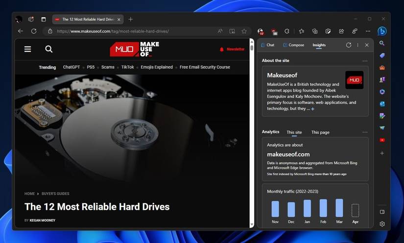
Task: Click the Newsletter link
Action: coord(232,49)
